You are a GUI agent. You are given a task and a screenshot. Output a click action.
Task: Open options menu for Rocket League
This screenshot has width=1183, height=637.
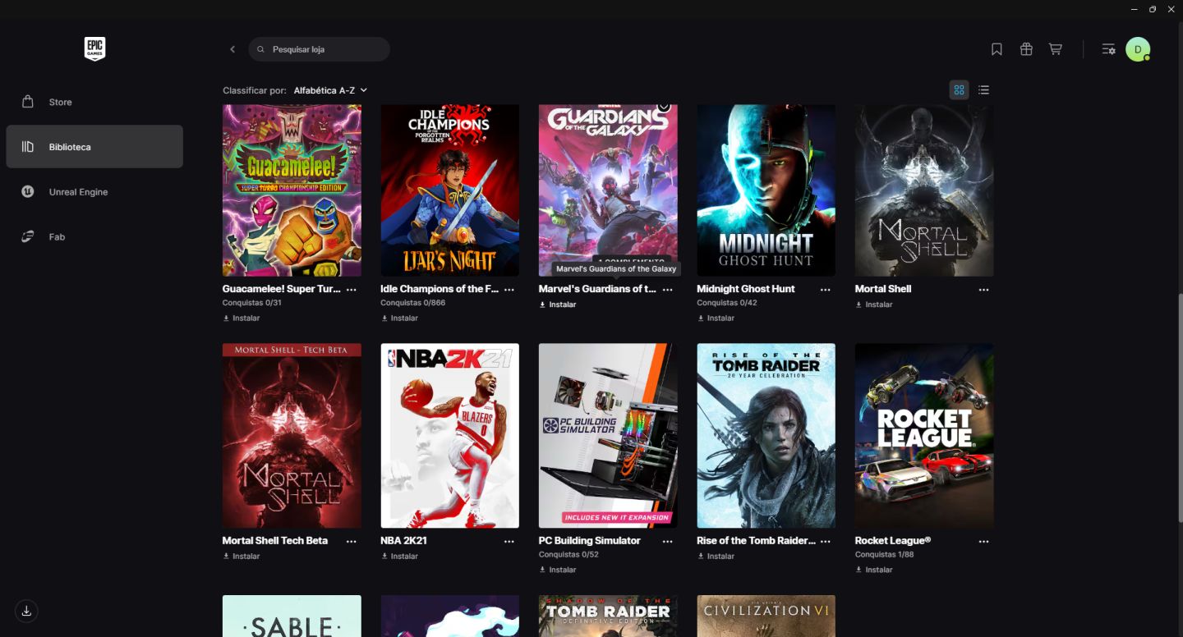tap(984, 541)
